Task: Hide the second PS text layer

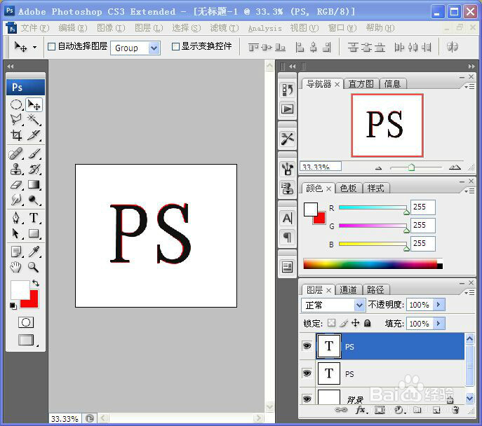Action: [307, 373]
